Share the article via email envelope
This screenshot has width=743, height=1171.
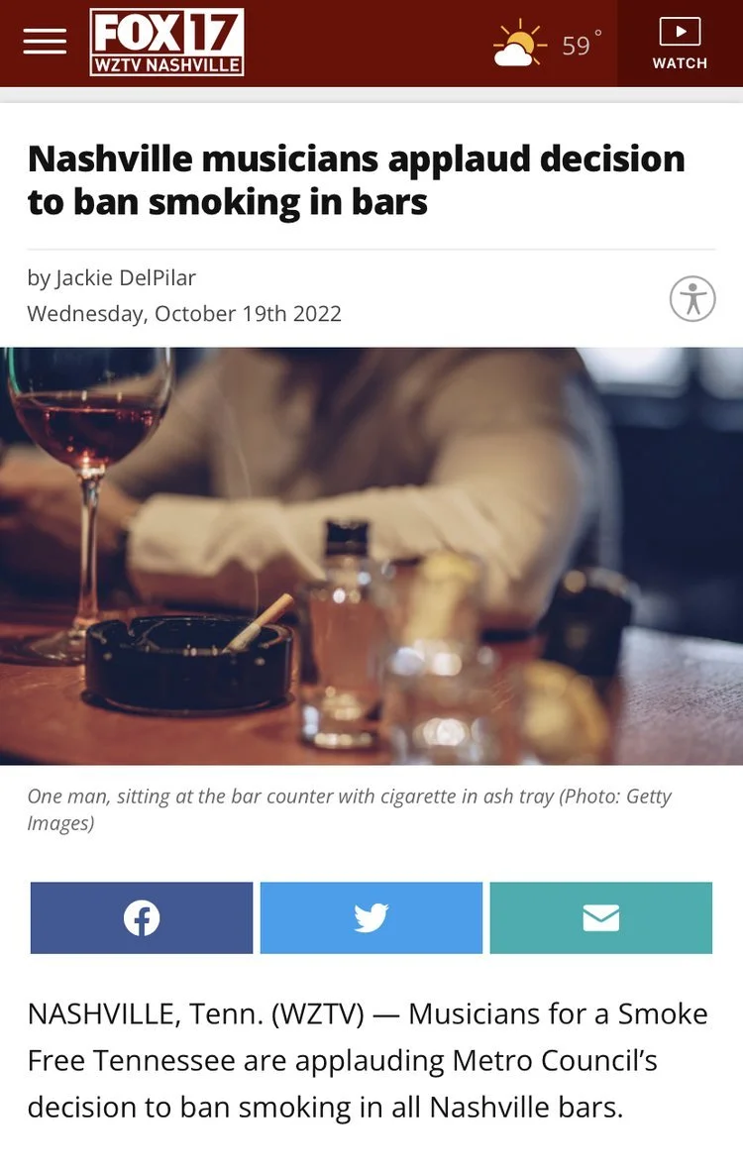point(601,917)
